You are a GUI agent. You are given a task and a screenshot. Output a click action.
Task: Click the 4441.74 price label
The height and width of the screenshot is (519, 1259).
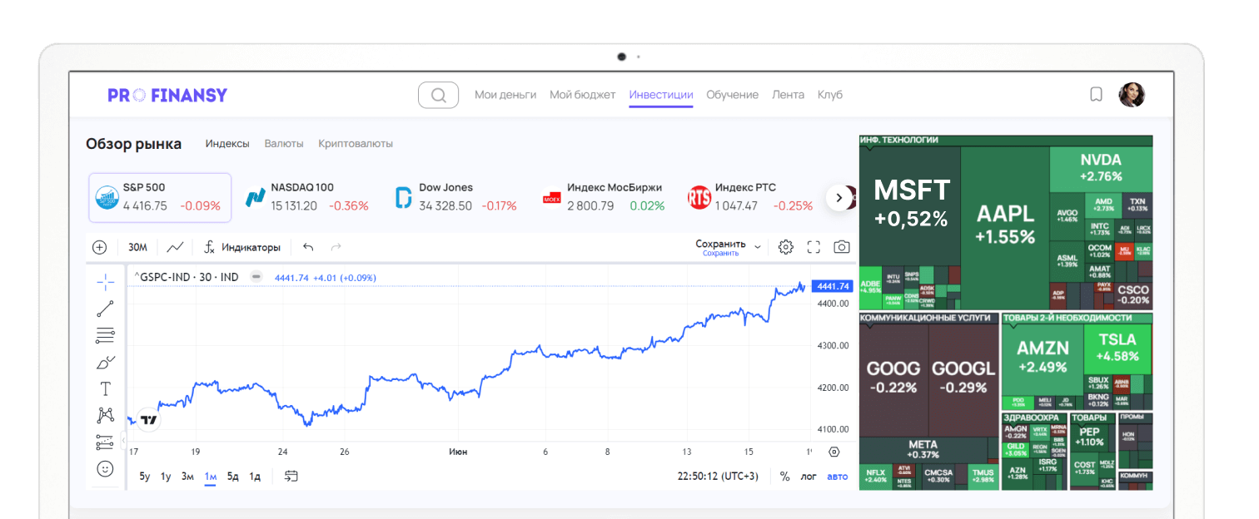tap(833, 286)
